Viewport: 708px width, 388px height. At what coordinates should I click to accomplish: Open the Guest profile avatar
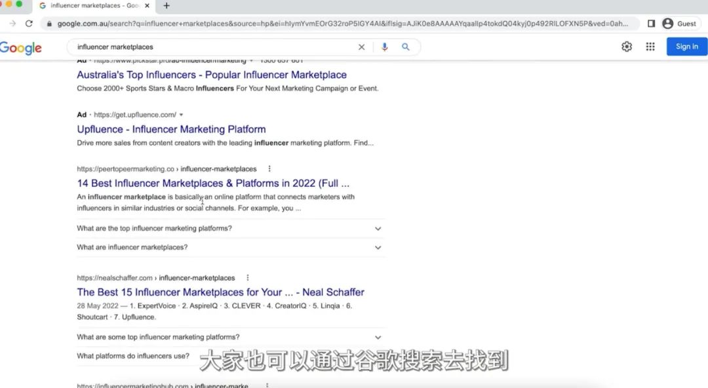pos(668,24)
